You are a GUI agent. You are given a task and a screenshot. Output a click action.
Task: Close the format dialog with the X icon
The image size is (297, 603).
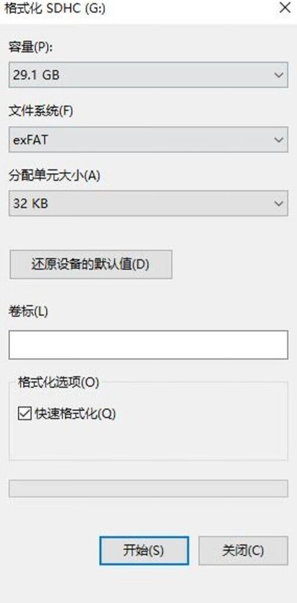[x=285, y=7]
